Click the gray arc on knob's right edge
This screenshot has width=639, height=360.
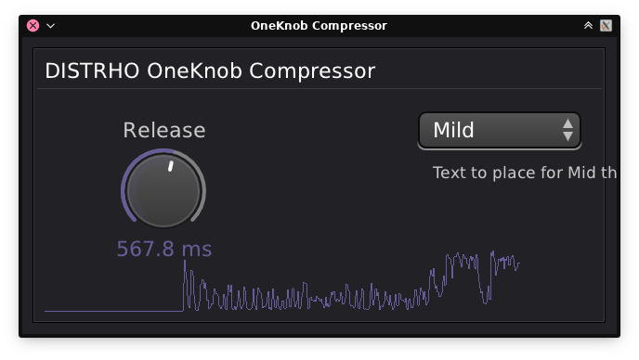pos(202,190)
